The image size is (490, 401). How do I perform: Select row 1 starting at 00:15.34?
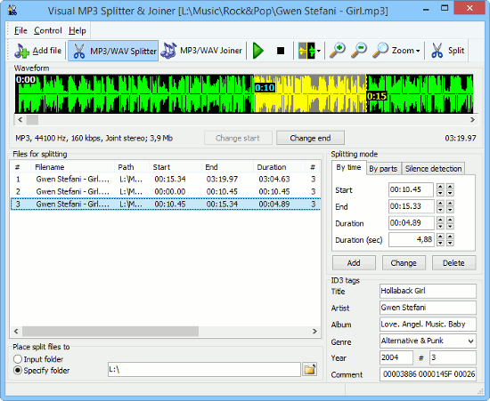166,179
